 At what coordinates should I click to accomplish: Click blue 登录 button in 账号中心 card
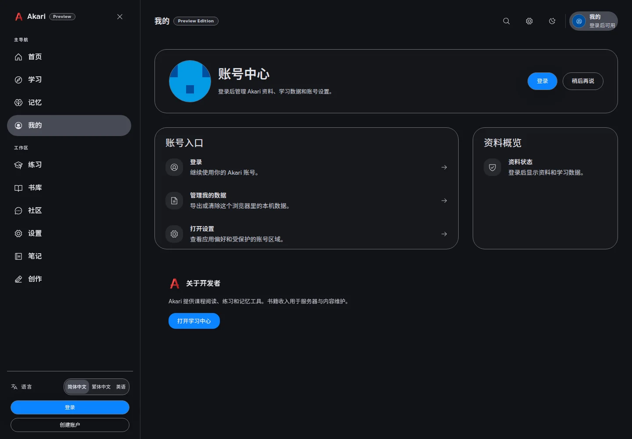tap(542, 81)
